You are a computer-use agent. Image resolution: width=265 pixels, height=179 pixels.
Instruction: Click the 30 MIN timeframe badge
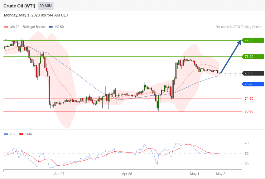(46, 6)
